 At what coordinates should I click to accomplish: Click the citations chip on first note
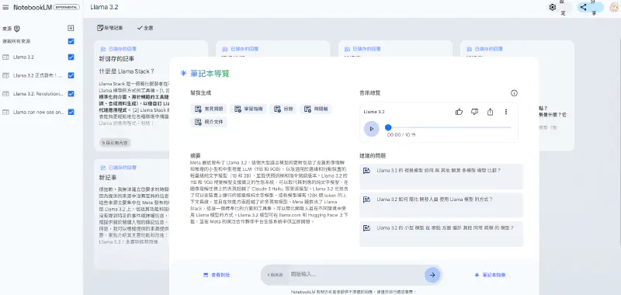[114, 143]
